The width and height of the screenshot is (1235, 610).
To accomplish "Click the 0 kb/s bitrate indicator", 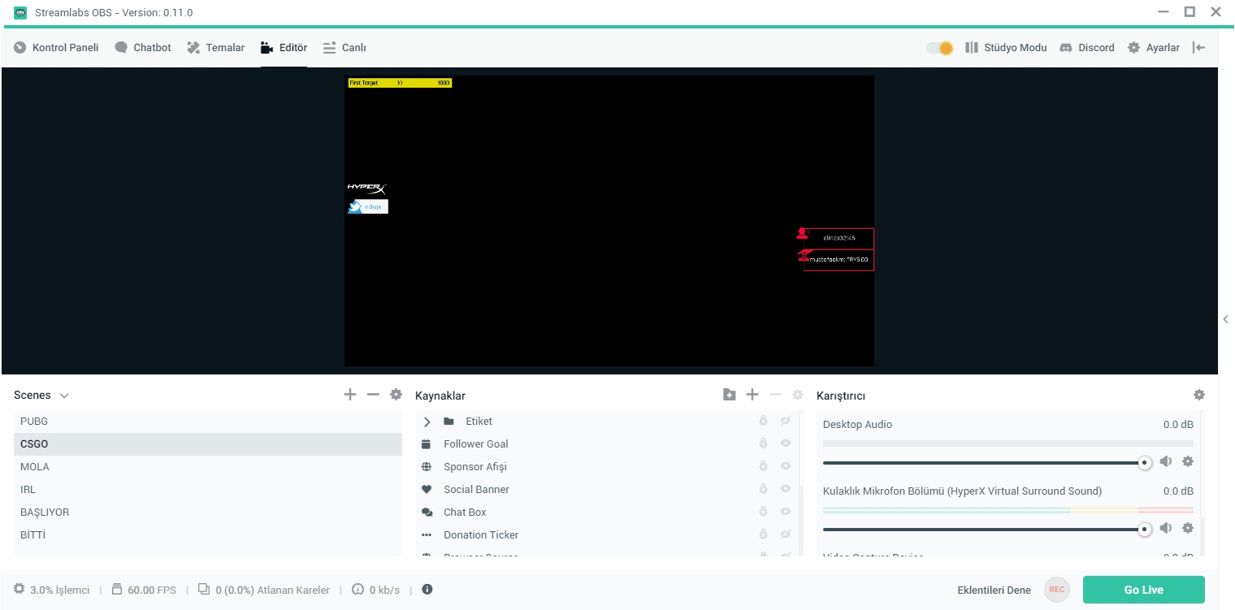I will pos(375,591).
